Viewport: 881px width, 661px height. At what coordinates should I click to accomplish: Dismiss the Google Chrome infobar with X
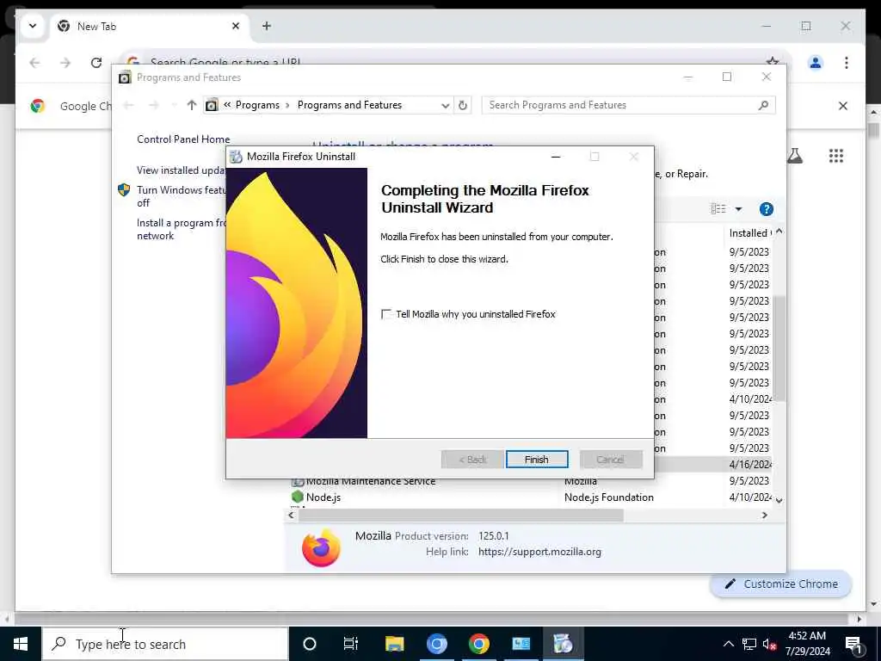(x=843, y=106)
